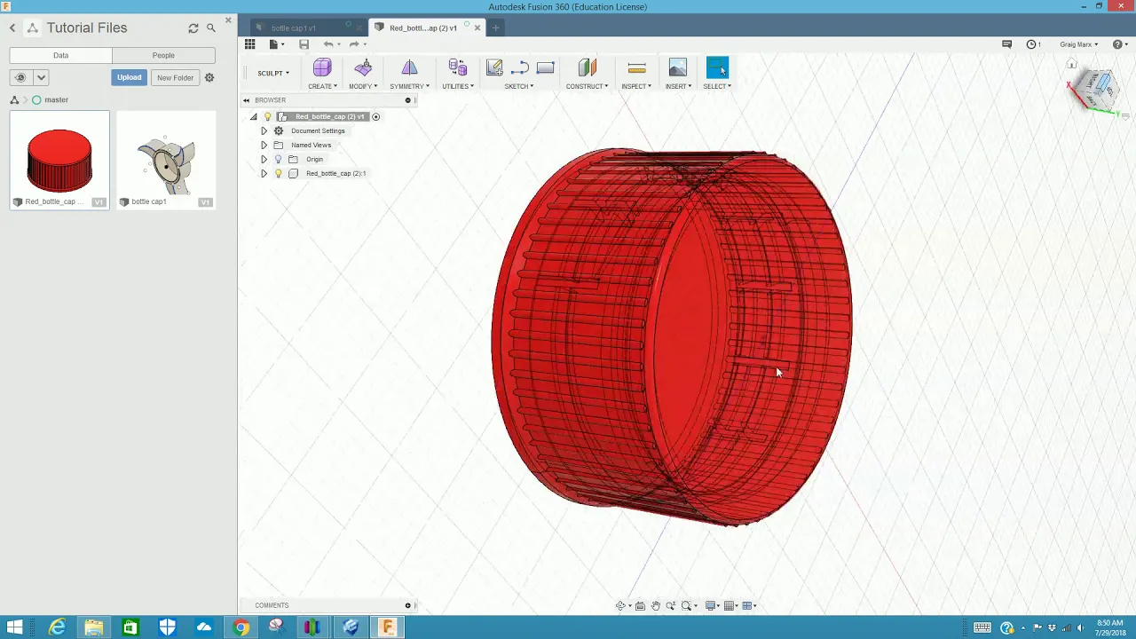Image resolution: width=1136 pixels, height=639 pixels.
Task: Click the Upload button
Action: click(129, 78)
